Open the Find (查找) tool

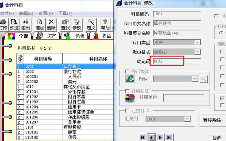click(65, 25)
